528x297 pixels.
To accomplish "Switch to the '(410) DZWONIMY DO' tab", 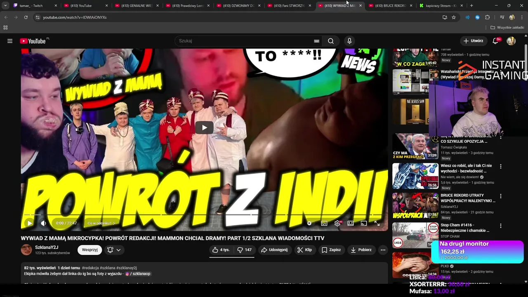I will pos(238,6).
